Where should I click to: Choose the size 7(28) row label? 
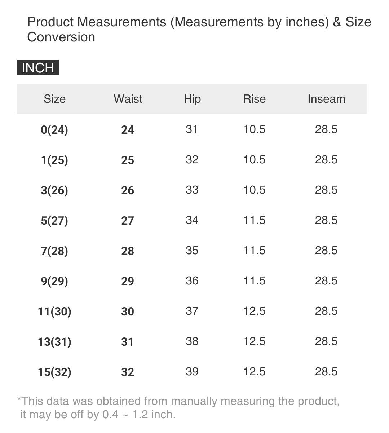(x=54, y=251)
